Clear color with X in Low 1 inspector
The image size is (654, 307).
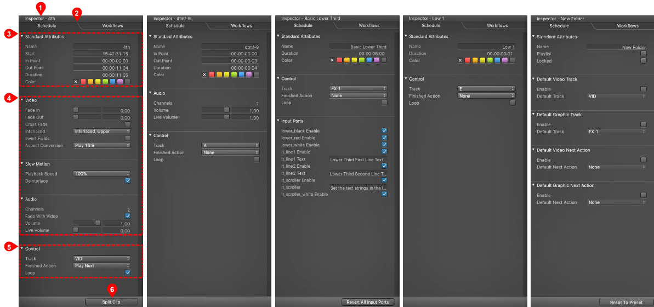click(460, 60)
